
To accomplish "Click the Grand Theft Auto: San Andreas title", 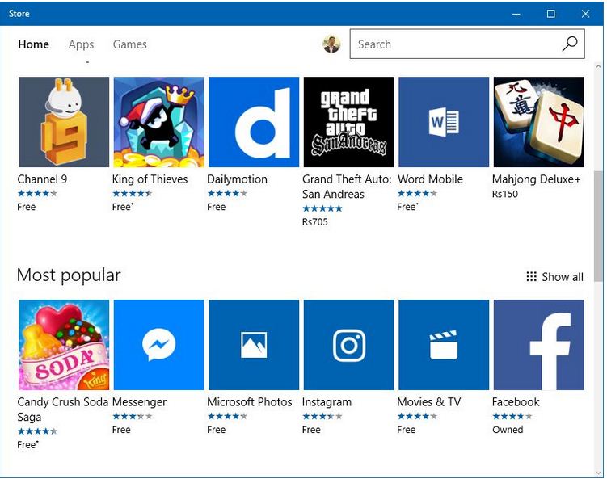I will pos(347,187).
